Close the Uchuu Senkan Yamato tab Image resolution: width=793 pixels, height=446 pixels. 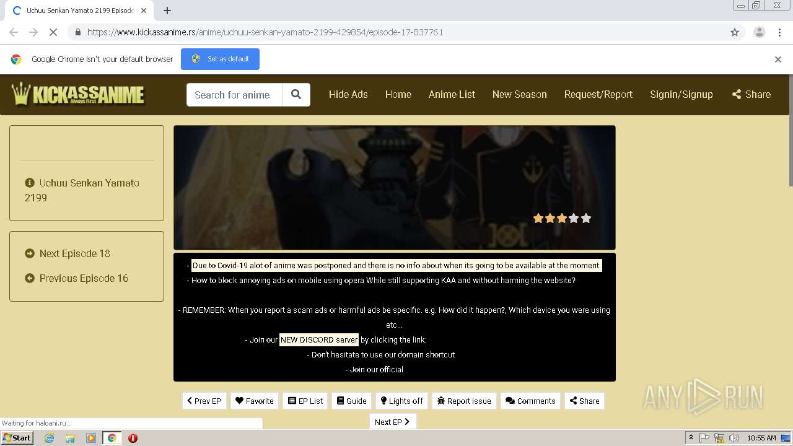click(x=144, y=11)
